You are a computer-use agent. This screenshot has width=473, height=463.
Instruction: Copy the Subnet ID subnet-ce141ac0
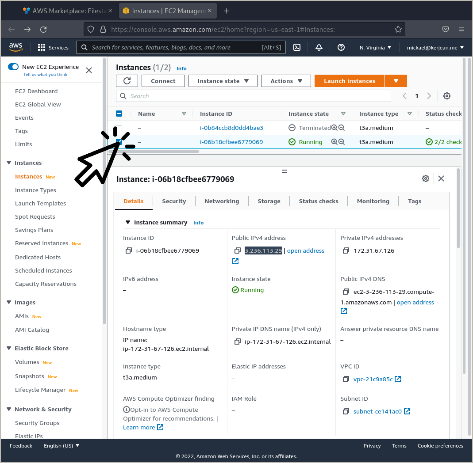point(346,411)
